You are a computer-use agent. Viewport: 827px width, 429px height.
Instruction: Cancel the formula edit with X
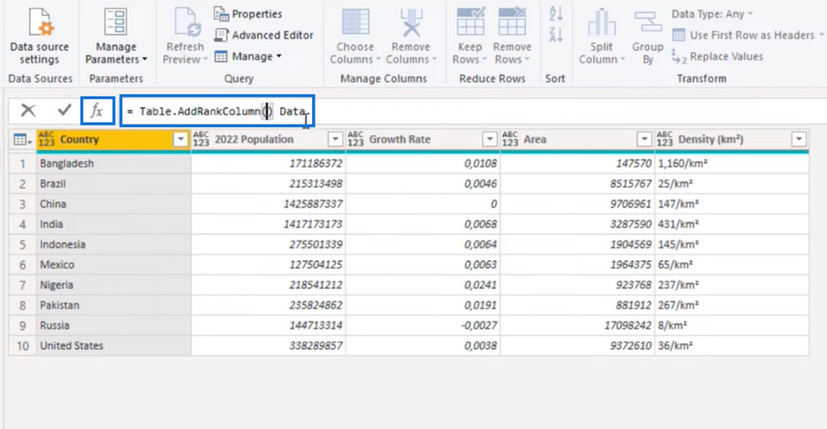point(28,110)
